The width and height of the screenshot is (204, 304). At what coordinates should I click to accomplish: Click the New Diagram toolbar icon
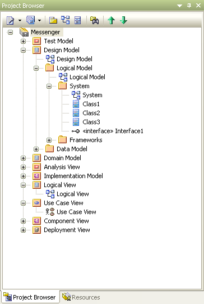[66, 20]
